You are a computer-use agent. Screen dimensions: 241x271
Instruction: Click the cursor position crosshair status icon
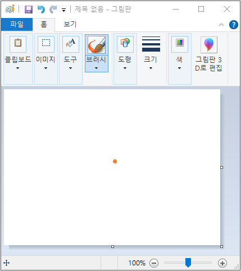tap(7, 263)
